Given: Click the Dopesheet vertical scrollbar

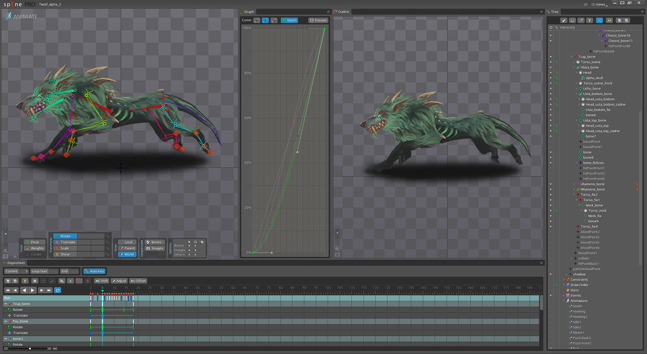Looking at the screenshot, I should pyautogui.click(x=541, y=302).
